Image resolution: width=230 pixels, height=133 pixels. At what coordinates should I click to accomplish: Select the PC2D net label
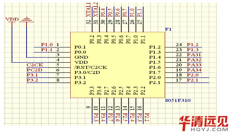click(34, 70)
